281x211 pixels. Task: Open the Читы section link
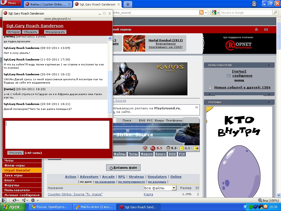coord(133,154)
